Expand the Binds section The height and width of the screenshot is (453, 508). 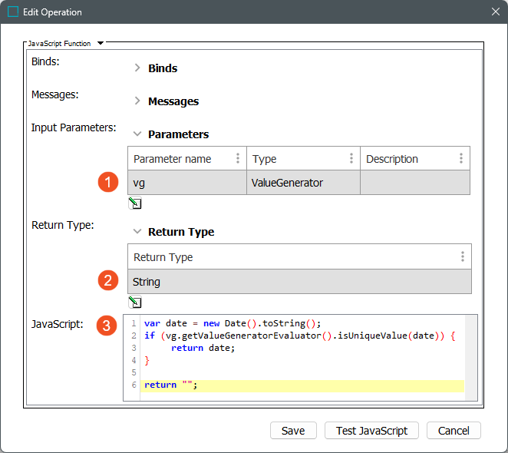tap(137, 68)
